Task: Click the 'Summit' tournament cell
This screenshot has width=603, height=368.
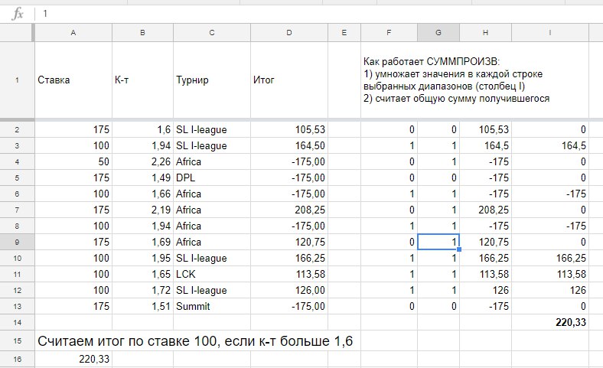Action: click(212, 307)
